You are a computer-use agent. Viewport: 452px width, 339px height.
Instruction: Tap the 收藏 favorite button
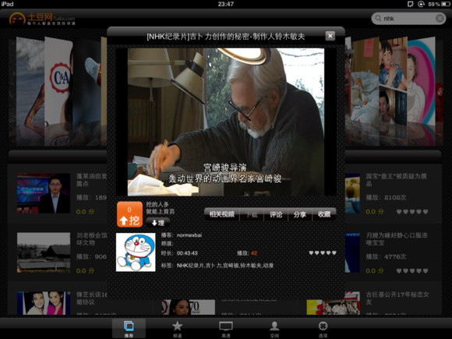pyautogui.click(x=324, y=214)
